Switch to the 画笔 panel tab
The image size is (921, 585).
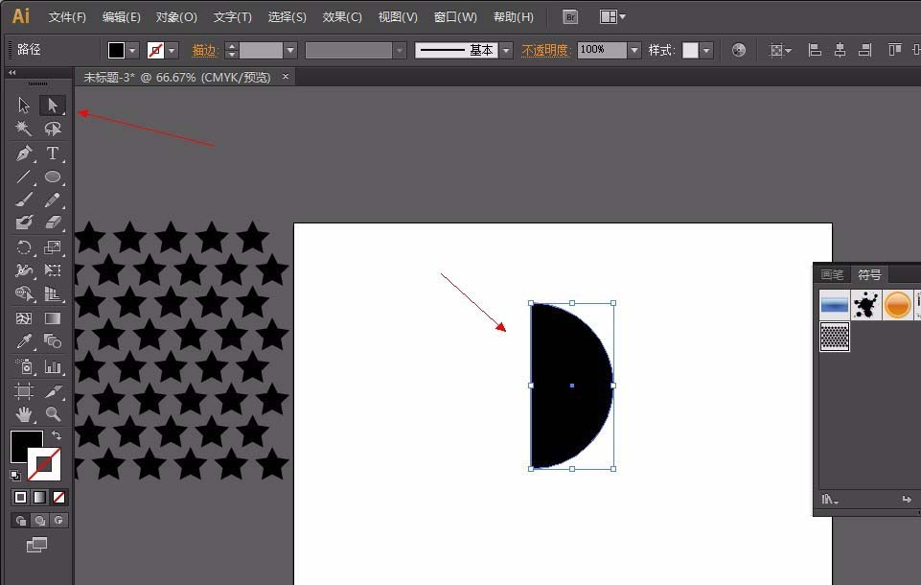832,273
